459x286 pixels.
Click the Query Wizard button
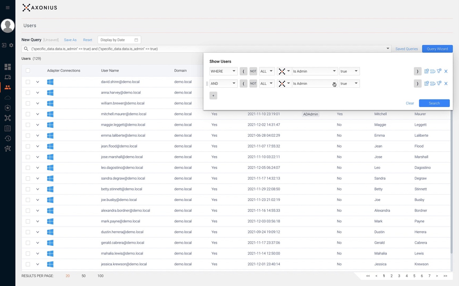(x=437, y=49)
